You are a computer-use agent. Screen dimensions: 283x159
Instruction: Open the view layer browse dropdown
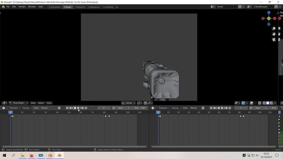point(249,7)
